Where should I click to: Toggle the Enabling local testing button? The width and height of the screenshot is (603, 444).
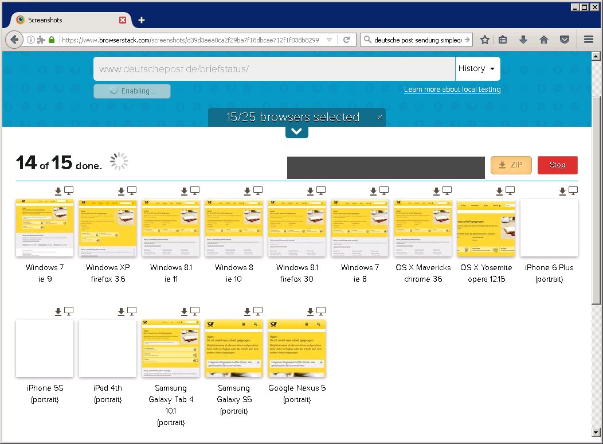(132, 91)
